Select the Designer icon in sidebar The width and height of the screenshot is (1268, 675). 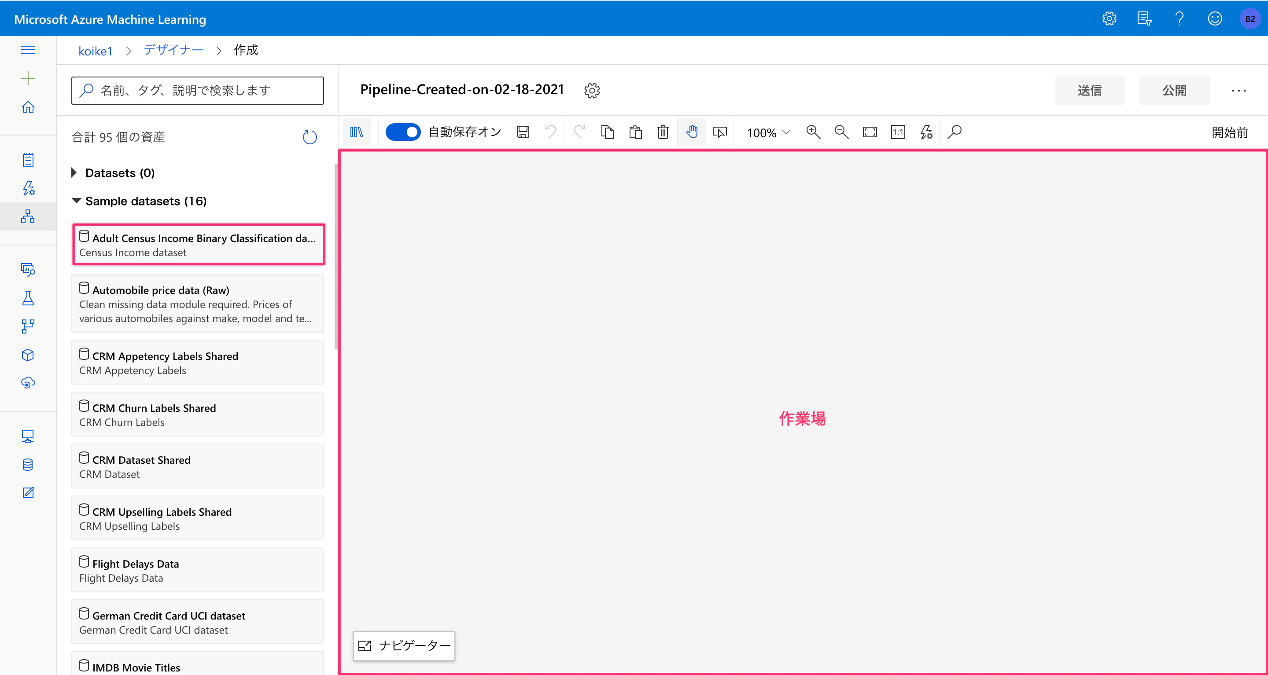tap(28, 216)
